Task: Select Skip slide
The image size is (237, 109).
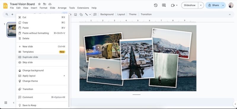Action: (42, 62)
